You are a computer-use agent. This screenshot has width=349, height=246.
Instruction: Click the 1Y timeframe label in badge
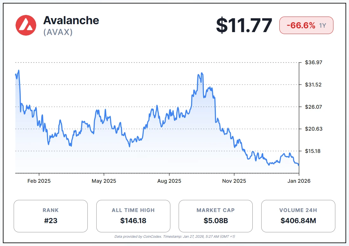click(323, 26)
